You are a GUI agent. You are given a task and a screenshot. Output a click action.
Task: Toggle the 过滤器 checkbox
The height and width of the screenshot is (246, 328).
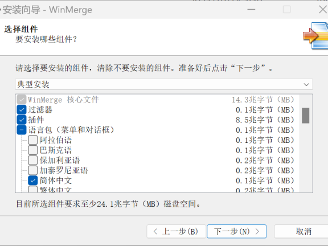click(x=21, y=109)
